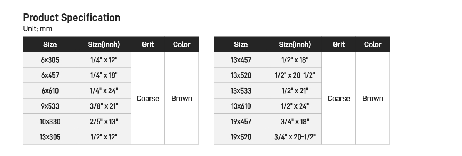
Task: Select the Size(inch) header in right table
Action: (x=295, y=44)
